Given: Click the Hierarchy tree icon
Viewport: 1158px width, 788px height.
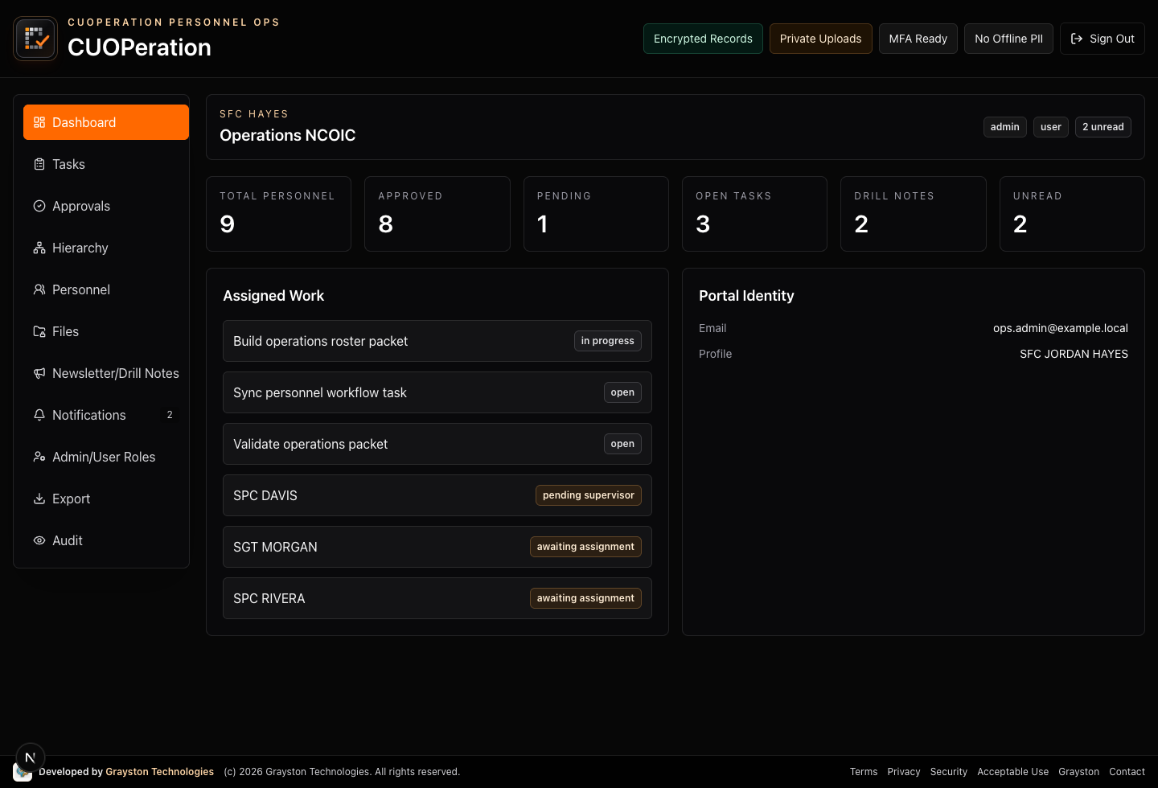Looking at the screenshot, I should 39,248.
